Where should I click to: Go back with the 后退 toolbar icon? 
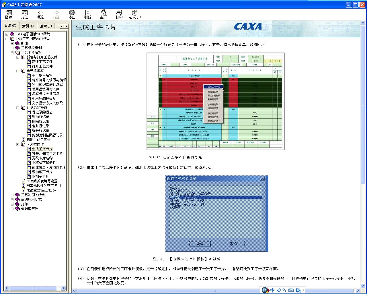point(40,12)
